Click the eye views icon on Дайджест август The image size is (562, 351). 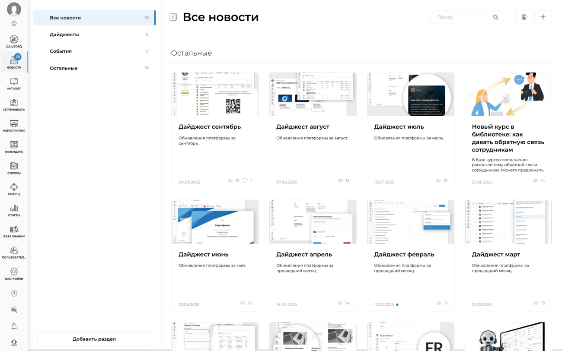(x=340, y=181)
